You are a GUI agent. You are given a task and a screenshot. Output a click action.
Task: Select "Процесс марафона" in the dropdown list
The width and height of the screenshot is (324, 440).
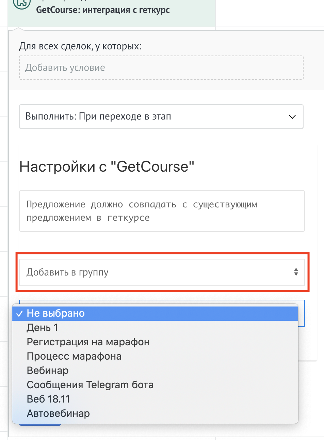point(74,357)
